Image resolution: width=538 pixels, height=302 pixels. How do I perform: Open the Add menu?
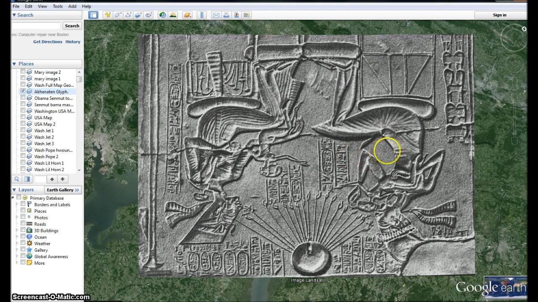(x=72, y=6)
